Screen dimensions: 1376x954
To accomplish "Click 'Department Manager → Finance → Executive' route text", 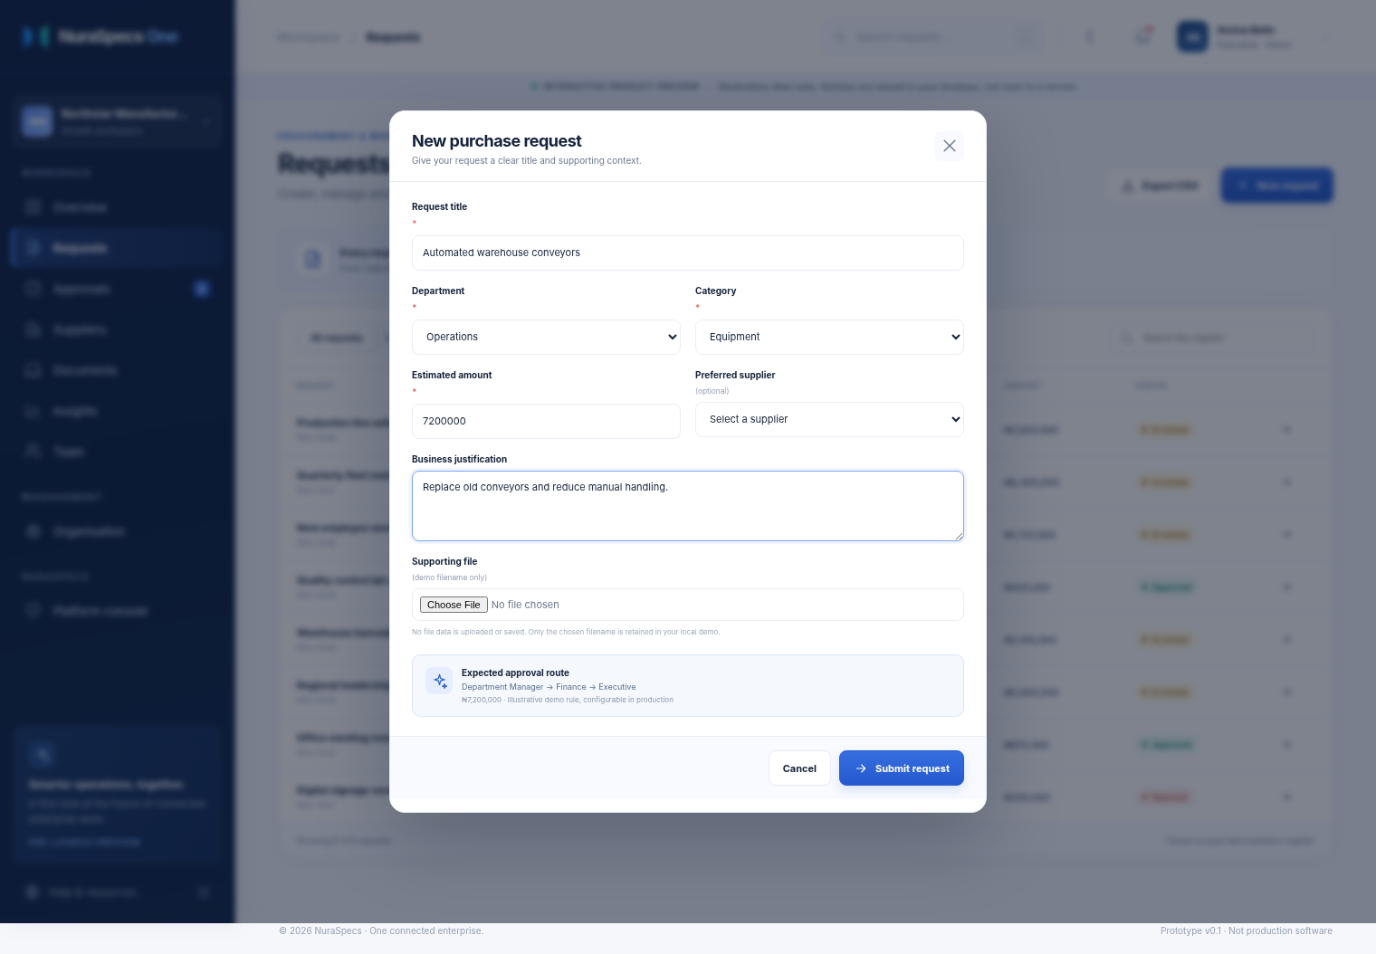I will point(549,687).
